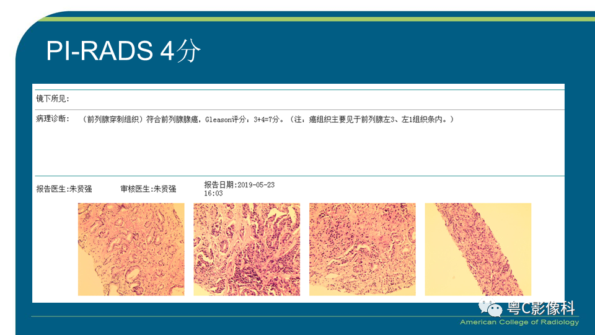Select the 病理诊断 label
The height and width of the screenshot is (335, 595).
coord(53,119)
